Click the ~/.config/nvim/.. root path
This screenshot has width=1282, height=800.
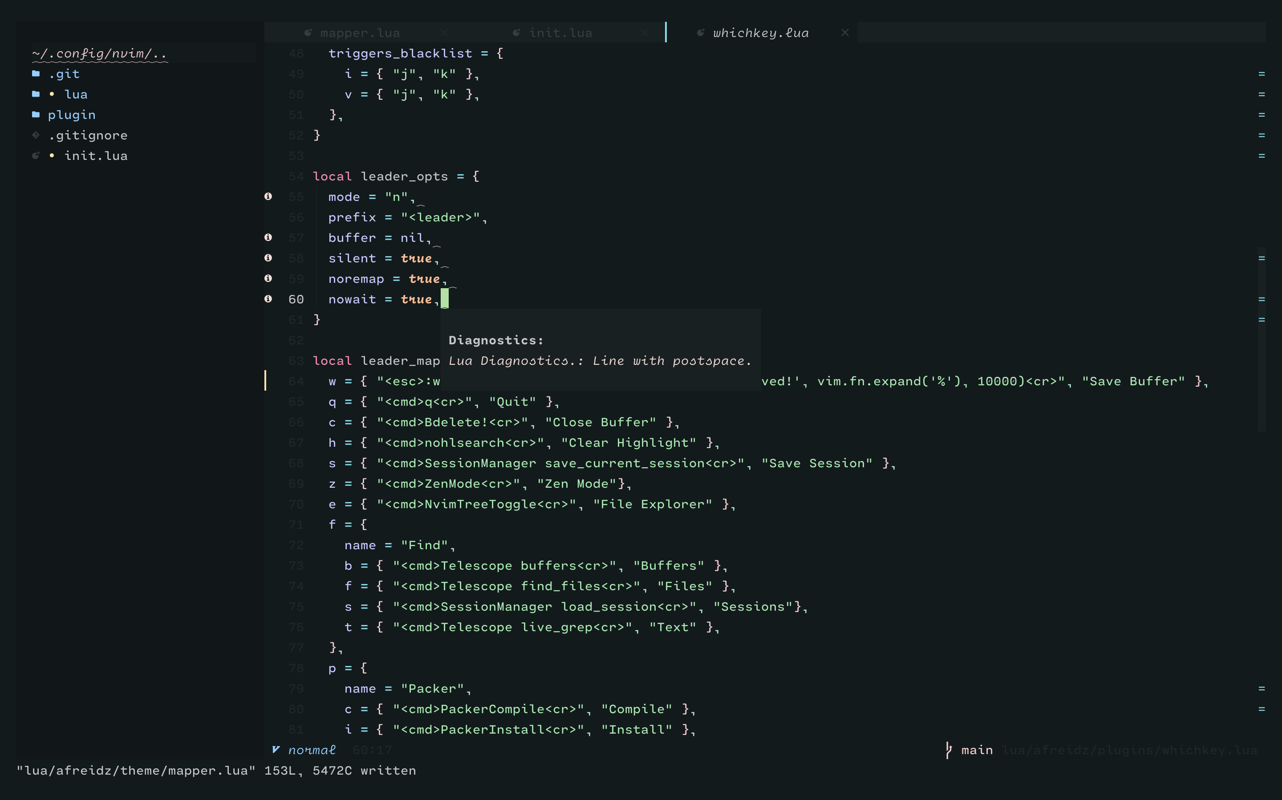coord(99,53)
